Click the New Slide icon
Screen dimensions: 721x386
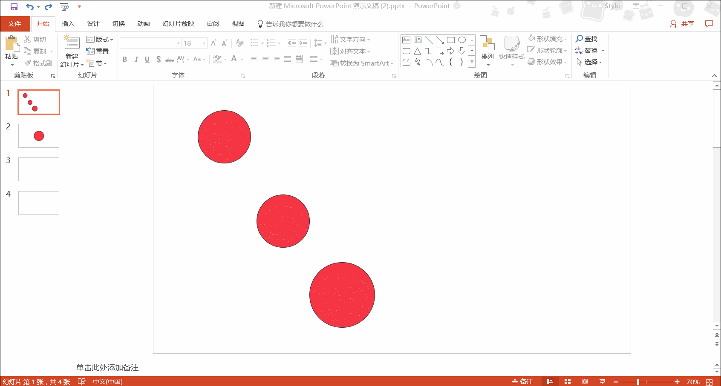point(72,43)
